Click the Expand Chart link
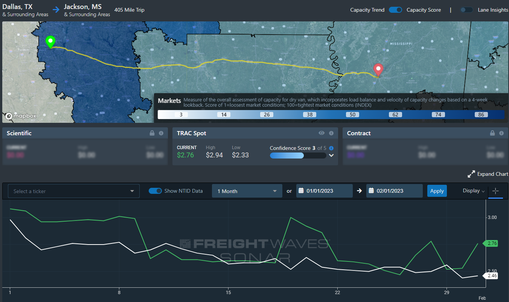Viewport: 509px width, 302px height. [493, 174]
